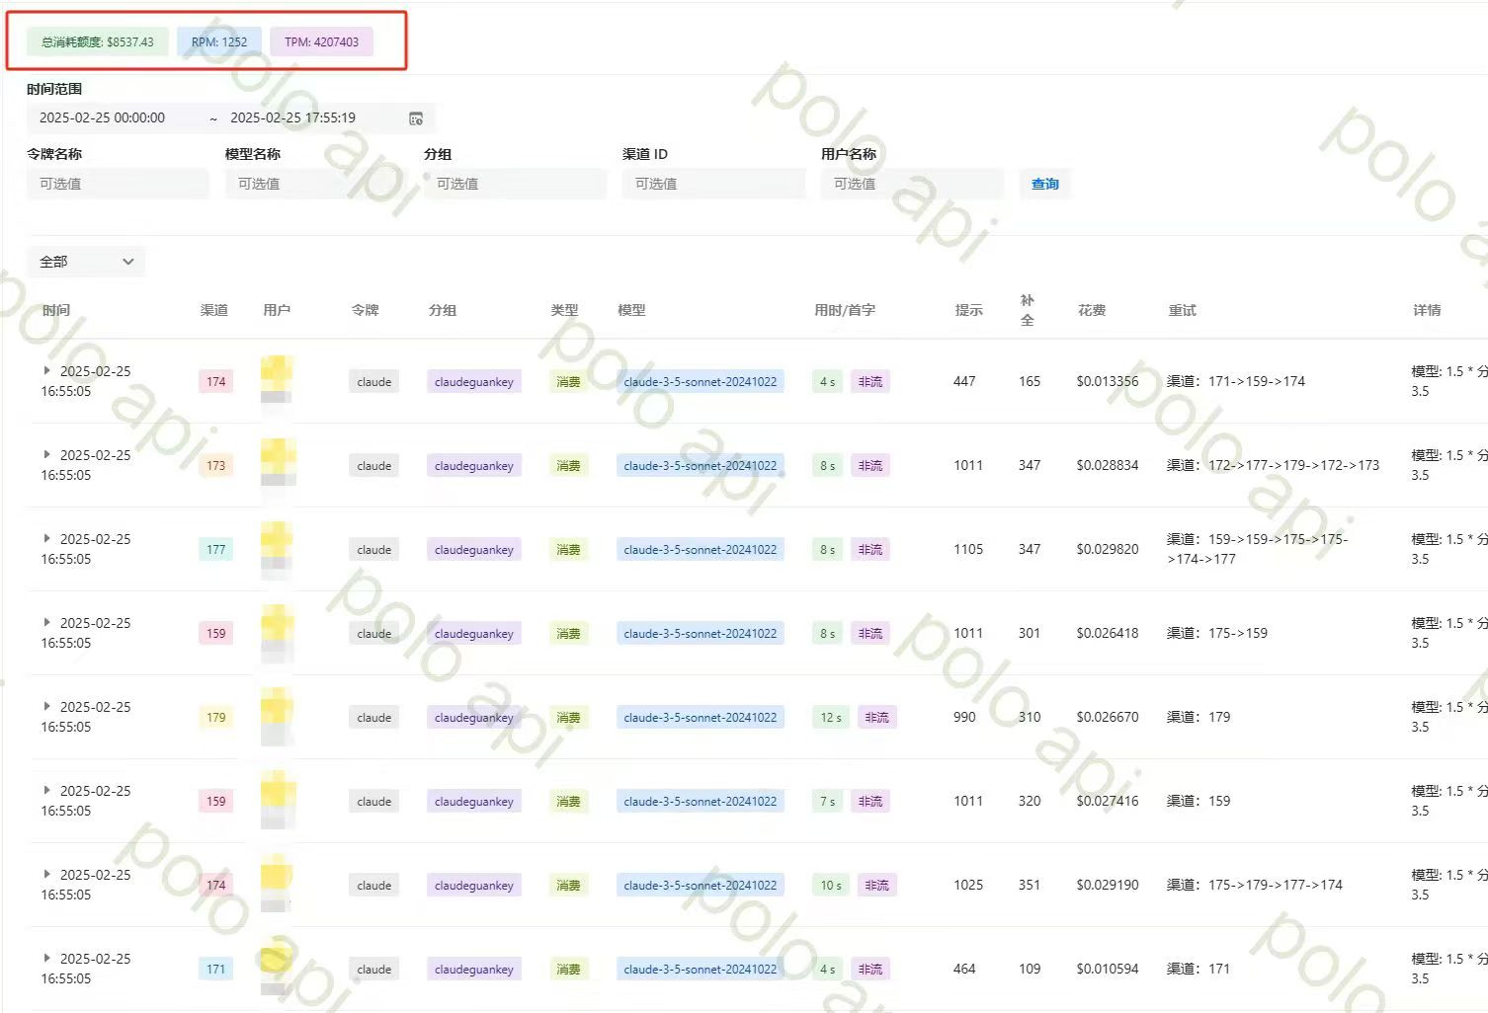Screen dimensions: 1488x1013
Task: Click 非流 tag in the $0.026418 row
Action: (x=870, y=634)
